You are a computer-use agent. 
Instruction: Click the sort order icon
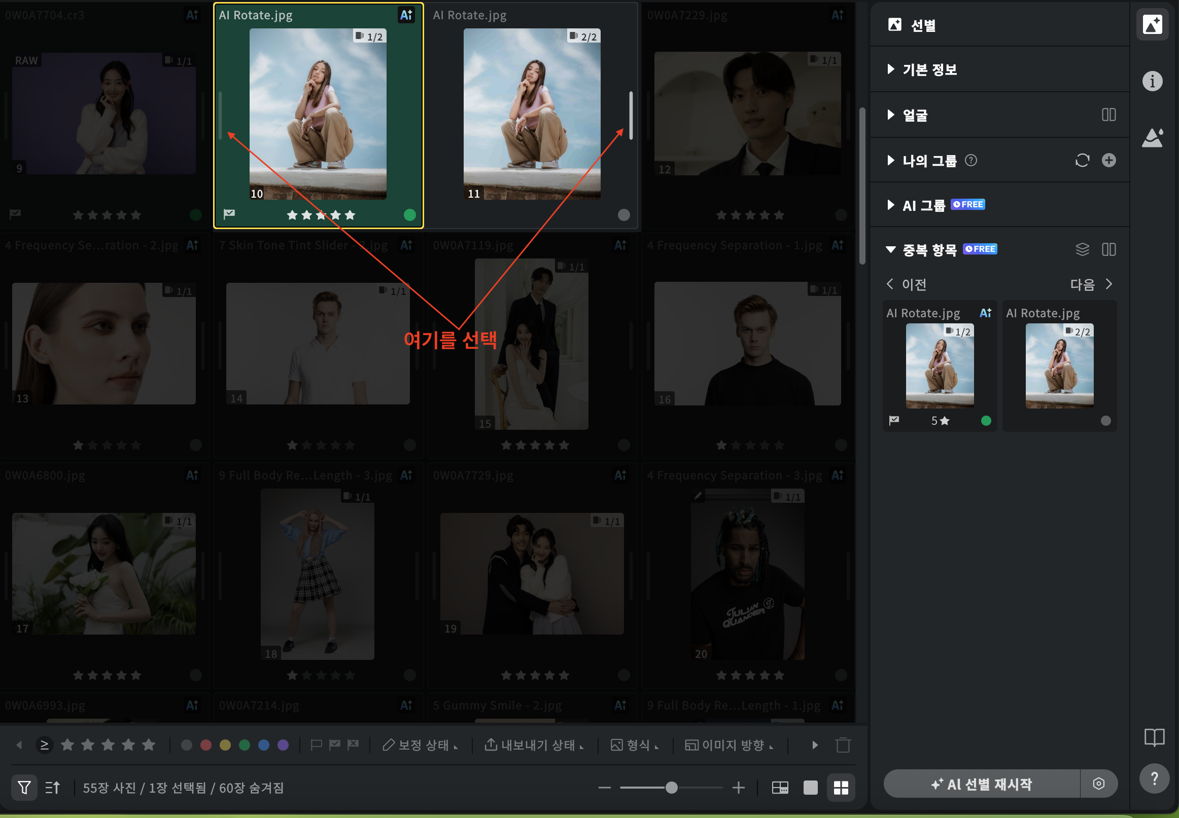point(52,787)
